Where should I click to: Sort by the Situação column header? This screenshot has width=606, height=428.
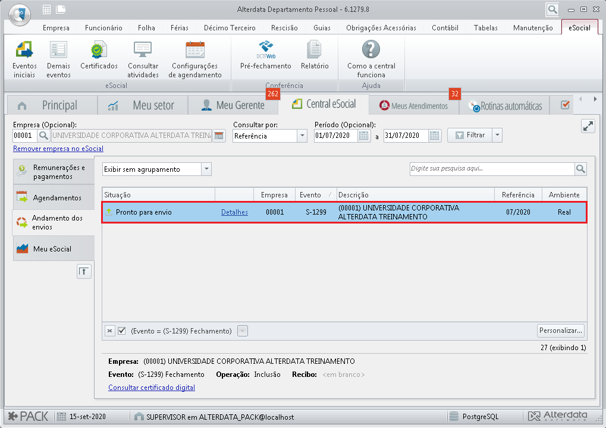[x=158, y=195]
